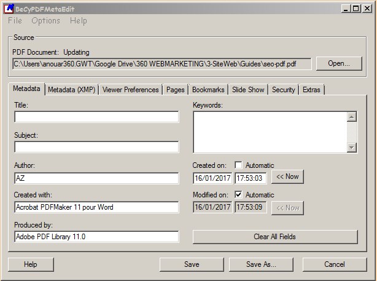Click the 'Updating' document status text
This screenshot has width=377, height=281.
(76, 52)
